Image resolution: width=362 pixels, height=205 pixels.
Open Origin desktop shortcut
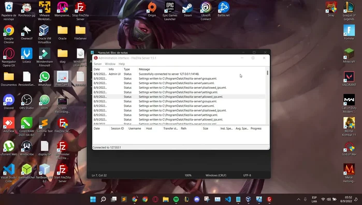pyautogui.click(x=152, y=9)
